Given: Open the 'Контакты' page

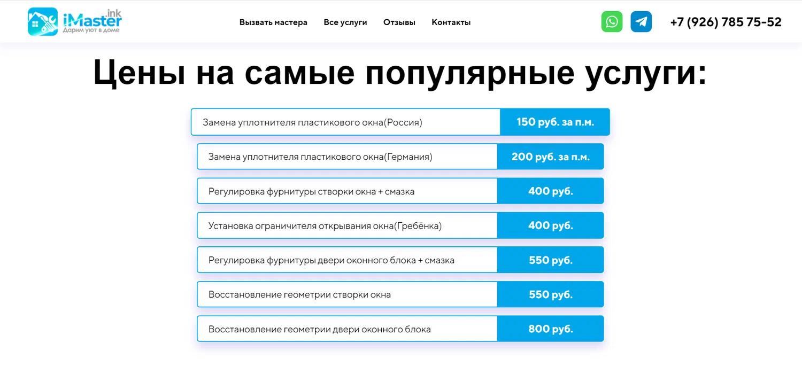Looking at the screenshot, I should click(x=451, y=22).
